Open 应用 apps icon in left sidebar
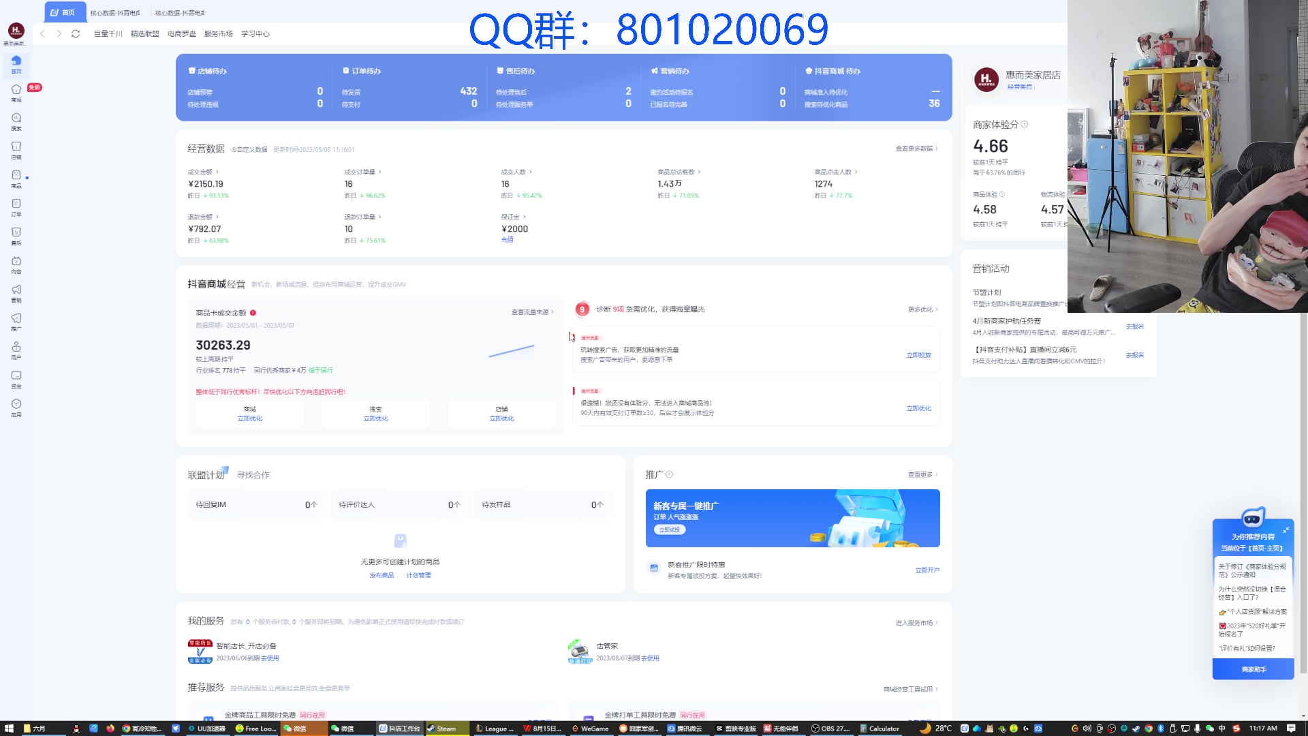1308x736 pixels. [x=16, y=408]
